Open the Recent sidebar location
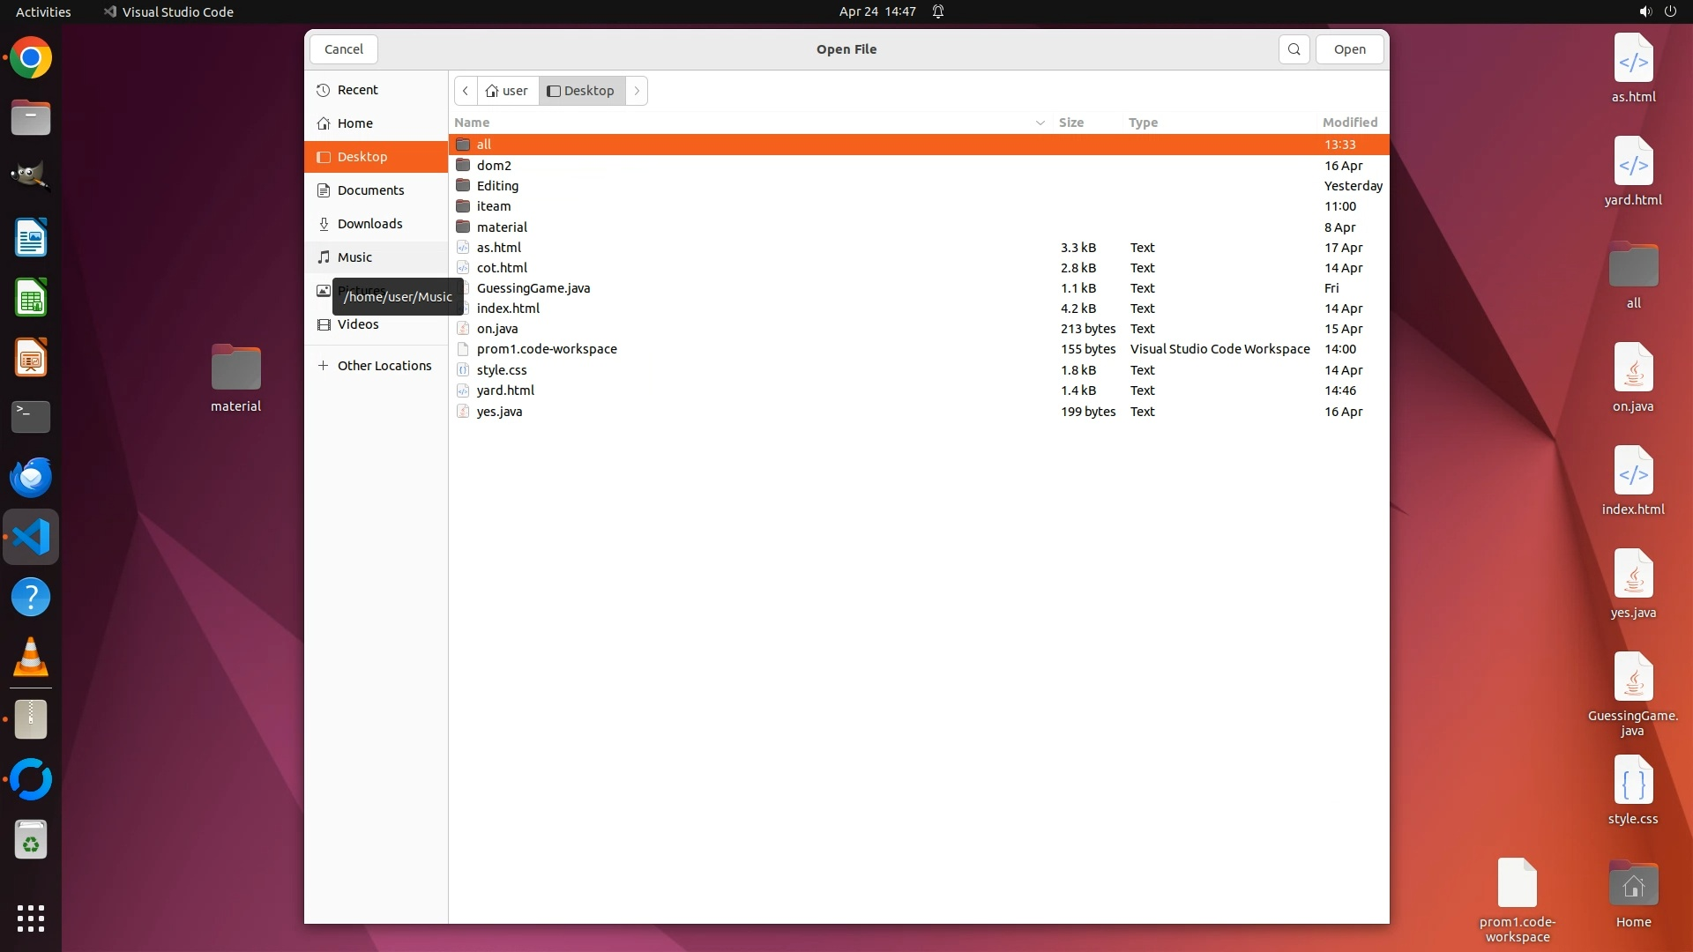The width and height of the screenshot is (1693, 952). click(x=357, y=90)
